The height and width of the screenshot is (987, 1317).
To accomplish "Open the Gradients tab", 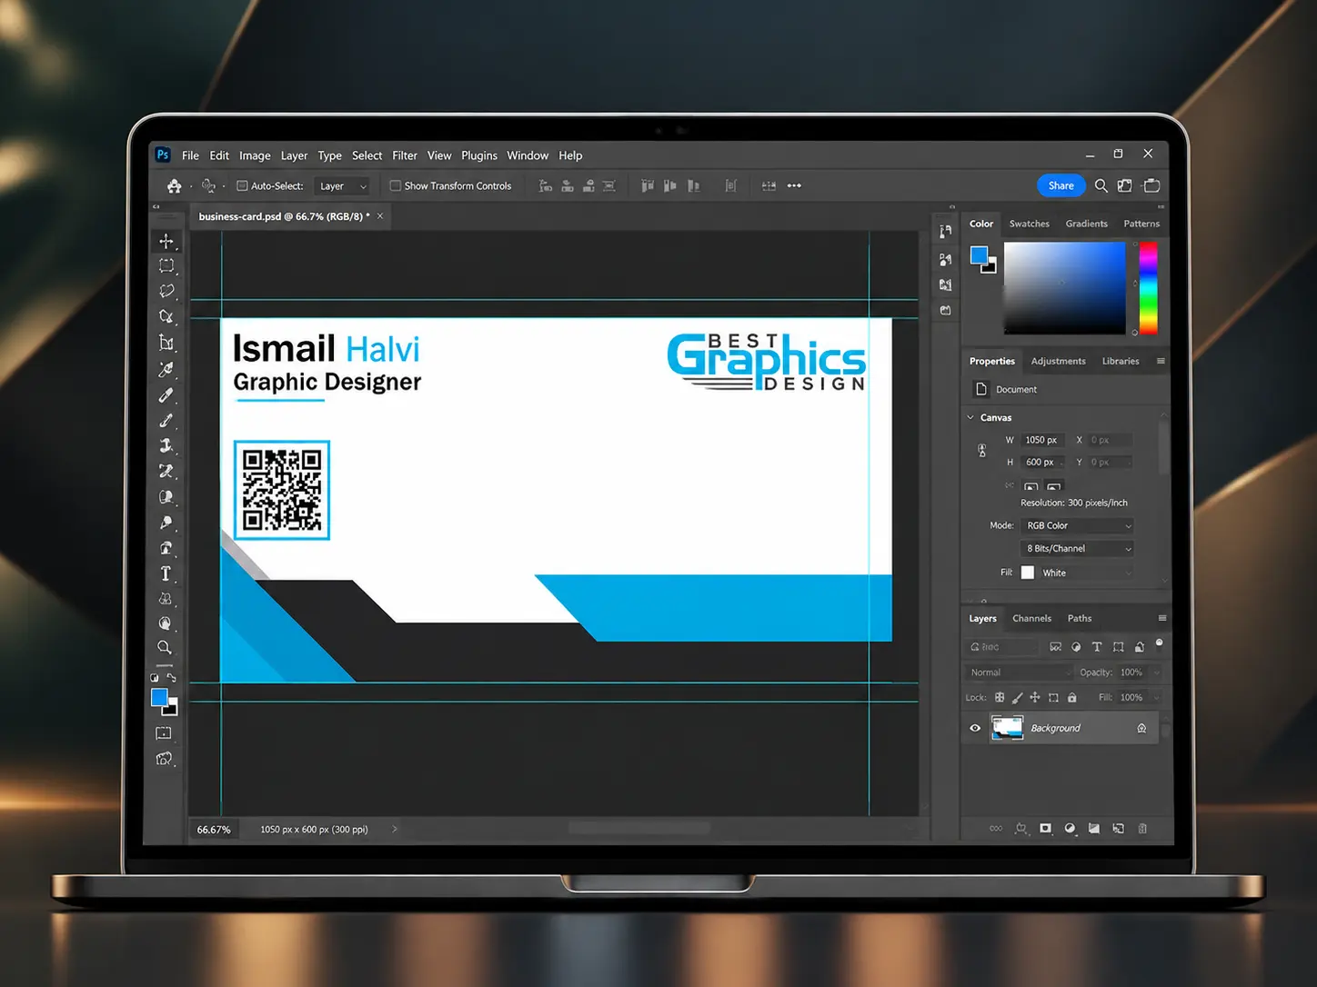I will tap(1087, 224).
